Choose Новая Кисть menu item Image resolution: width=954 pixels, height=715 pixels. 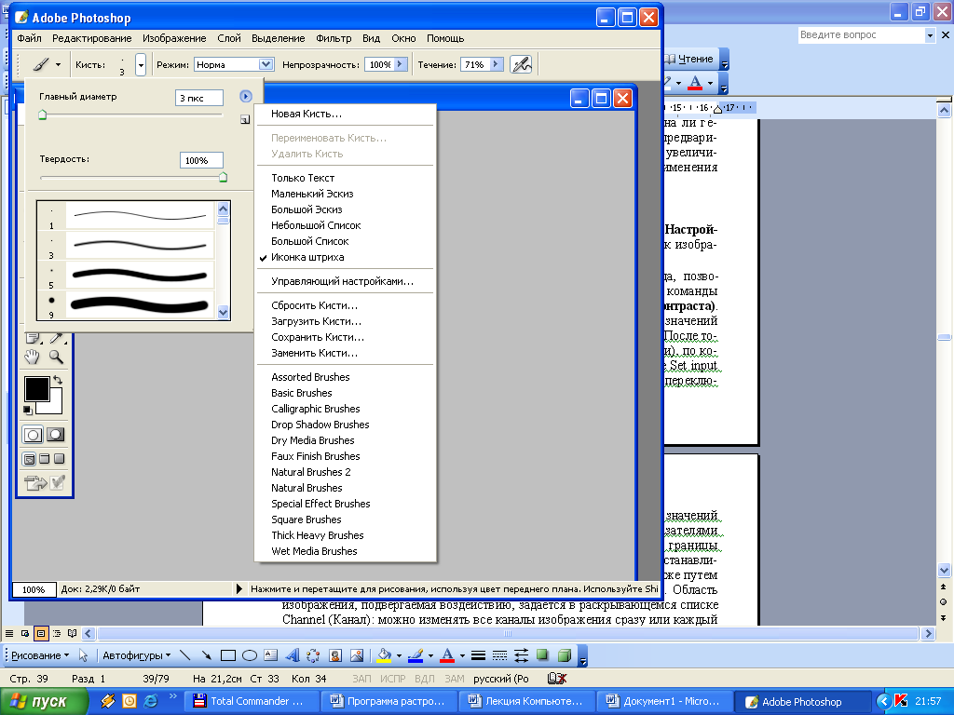(345, 114)
